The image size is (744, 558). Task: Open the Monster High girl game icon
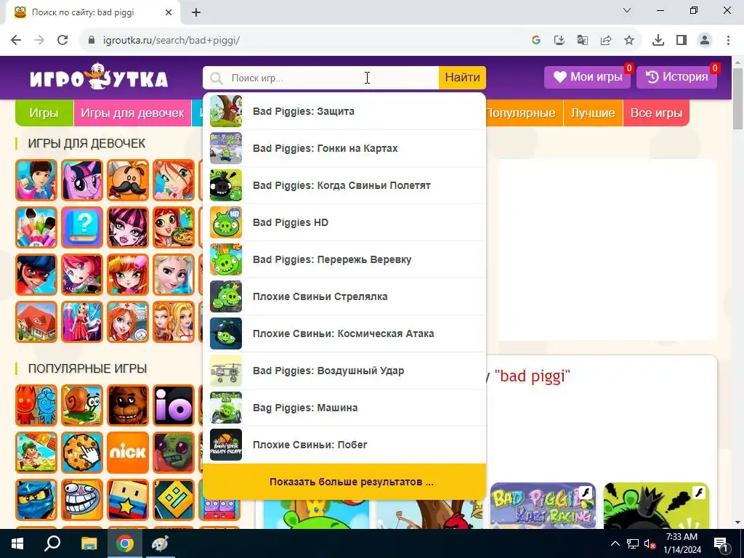(x=128, y=227)
